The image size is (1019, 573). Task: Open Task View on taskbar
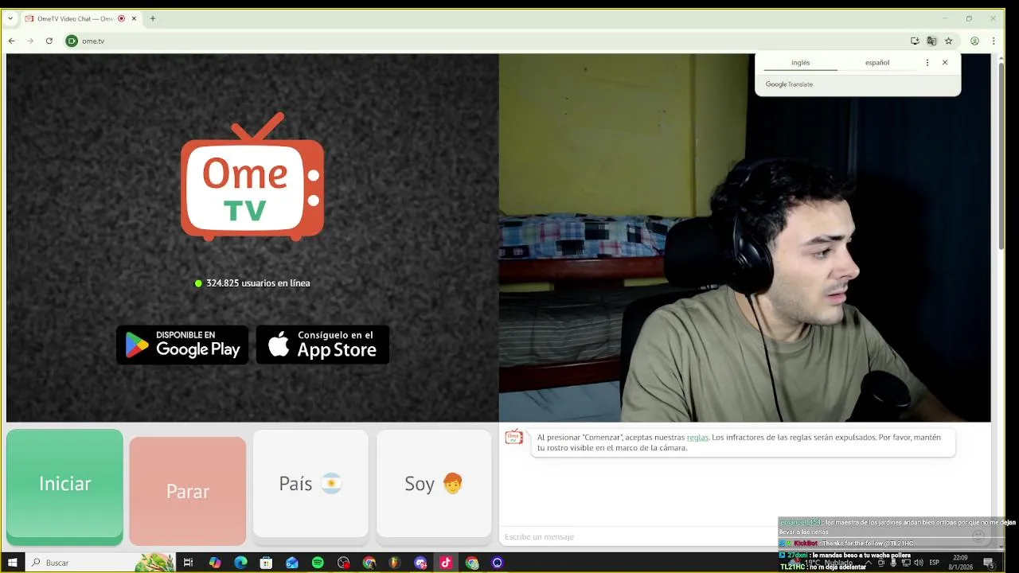point(188,563)
